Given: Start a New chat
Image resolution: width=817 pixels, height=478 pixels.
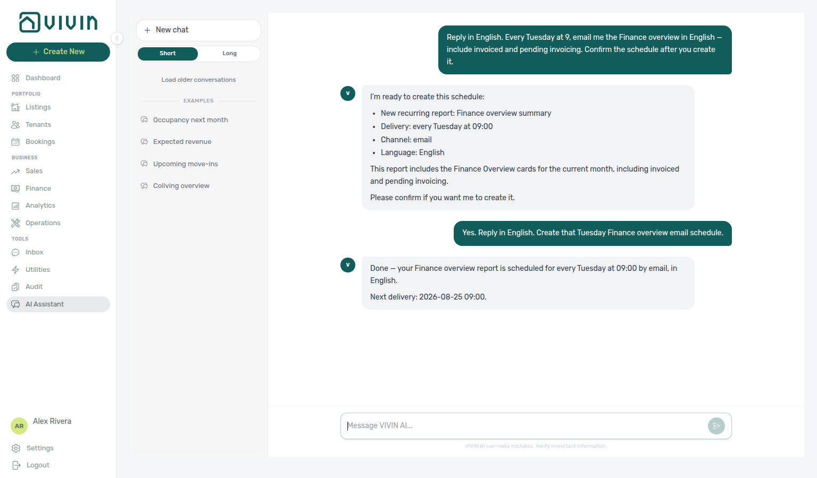Looking at the screenshot, I should point(198,30).
